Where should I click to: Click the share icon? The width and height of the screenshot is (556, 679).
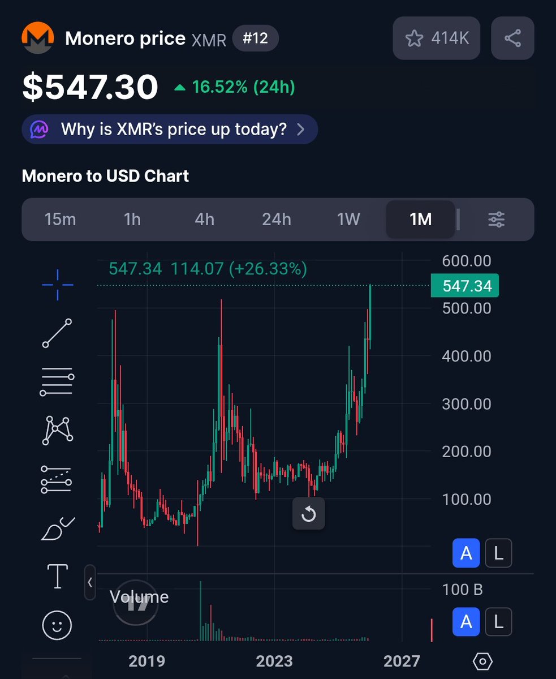pos(512,38)
